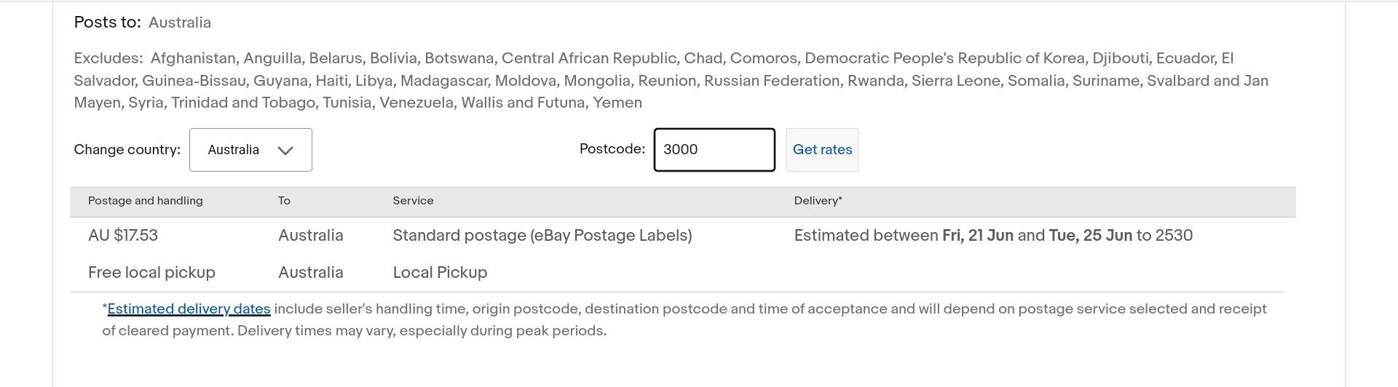This screenshot has width=1398, height=387.
Task: Open the Estimated delivery dates link
Action: click(x=189, y=309)
